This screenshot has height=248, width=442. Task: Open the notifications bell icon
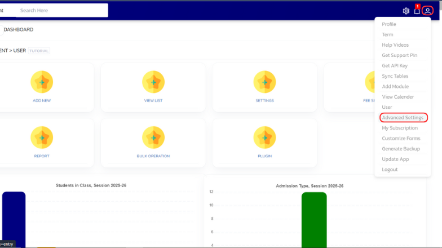tap(417, 11)
